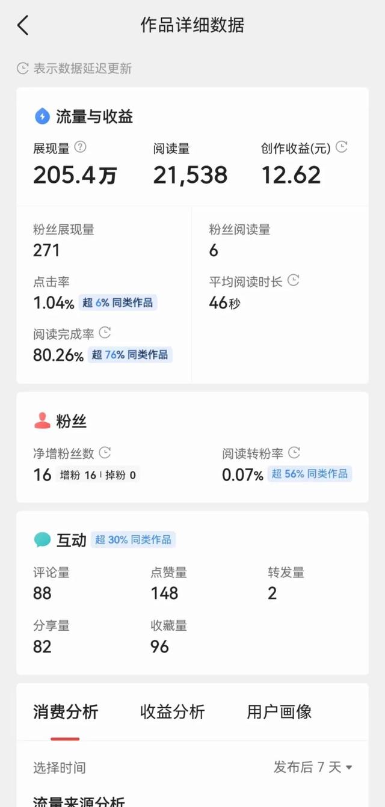Click the question mark next to 展现量
Image resolution: width=385 pixels, height=807 pixels.
[x=81, y=147]
